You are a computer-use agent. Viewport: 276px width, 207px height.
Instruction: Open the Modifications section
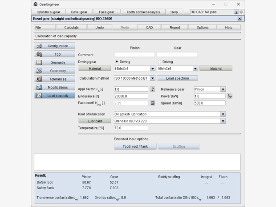click(x=54, y=87)
